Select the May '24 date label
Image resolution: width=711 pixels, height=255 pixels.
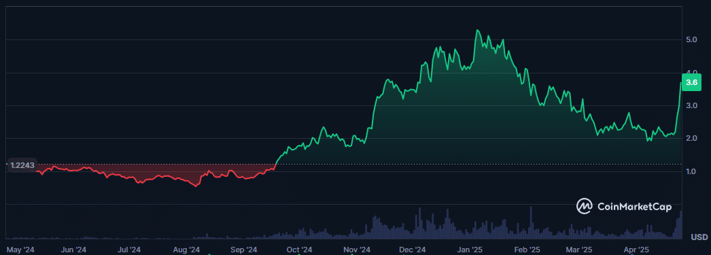point(20,250)
